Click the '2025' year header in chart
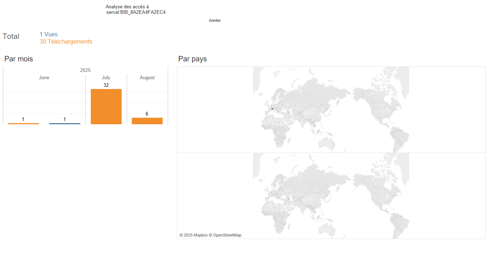 (x=85, y=70)
